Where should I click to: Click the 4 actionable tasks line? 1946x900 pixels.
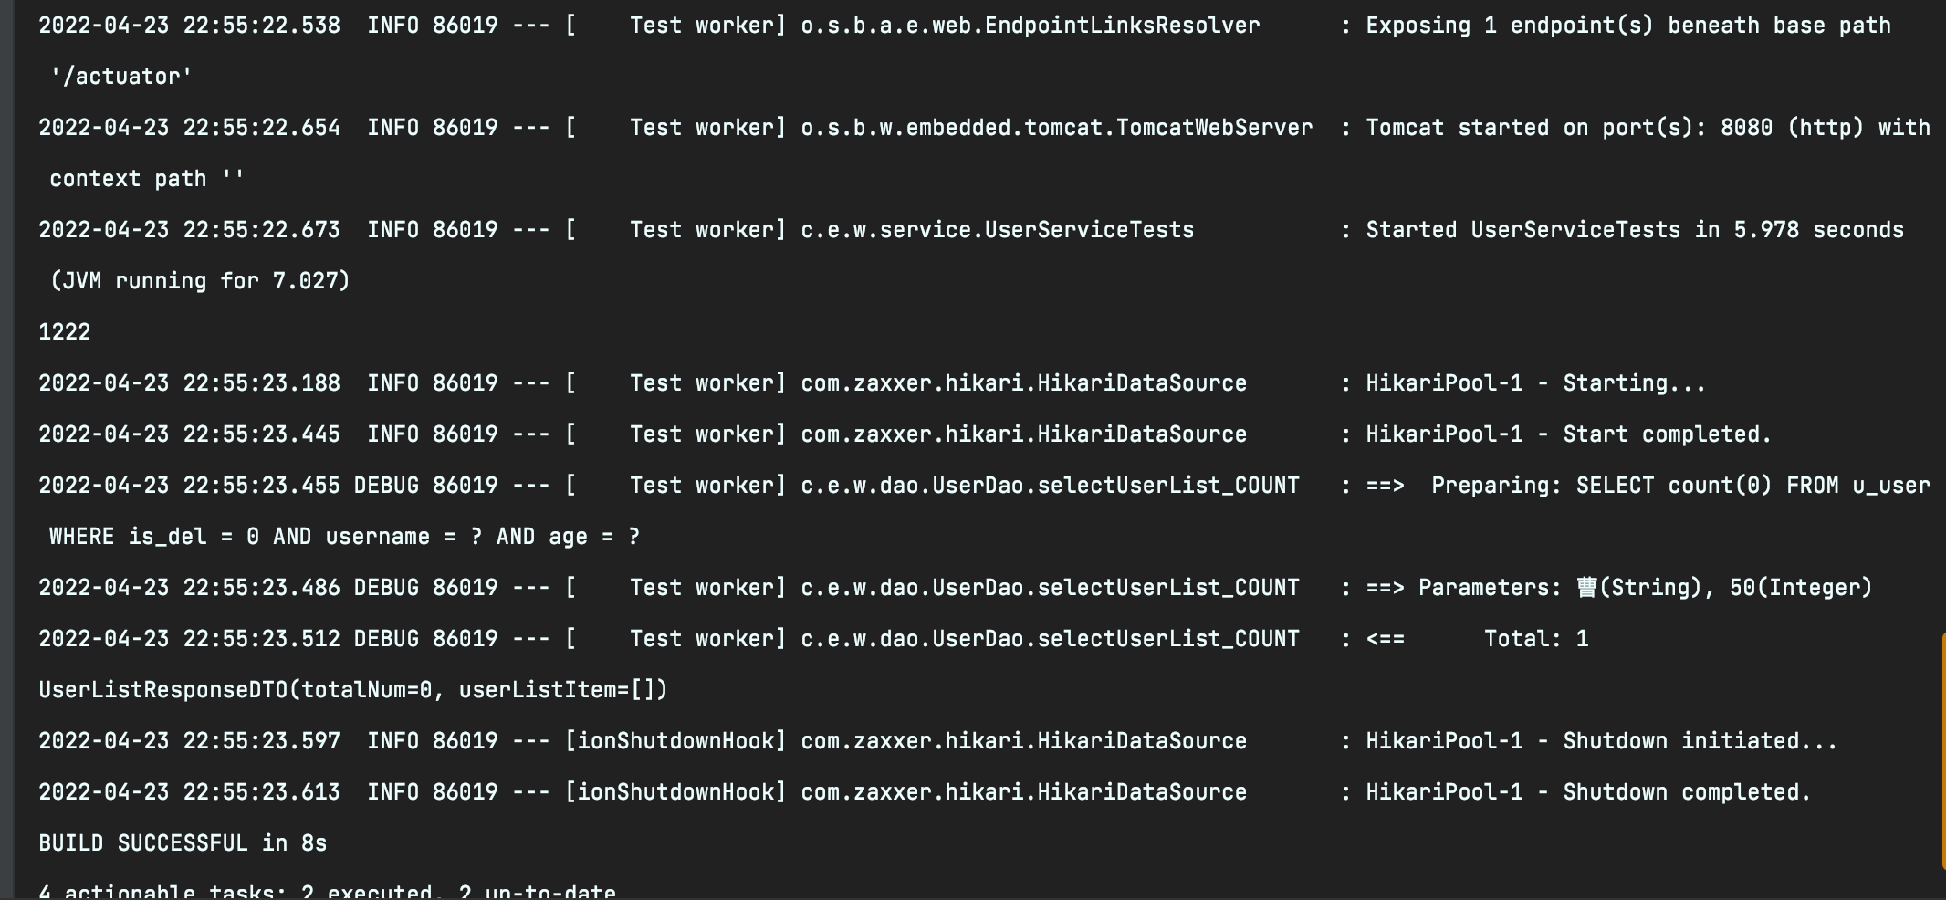pyautogui.click(x=327, y=891)
